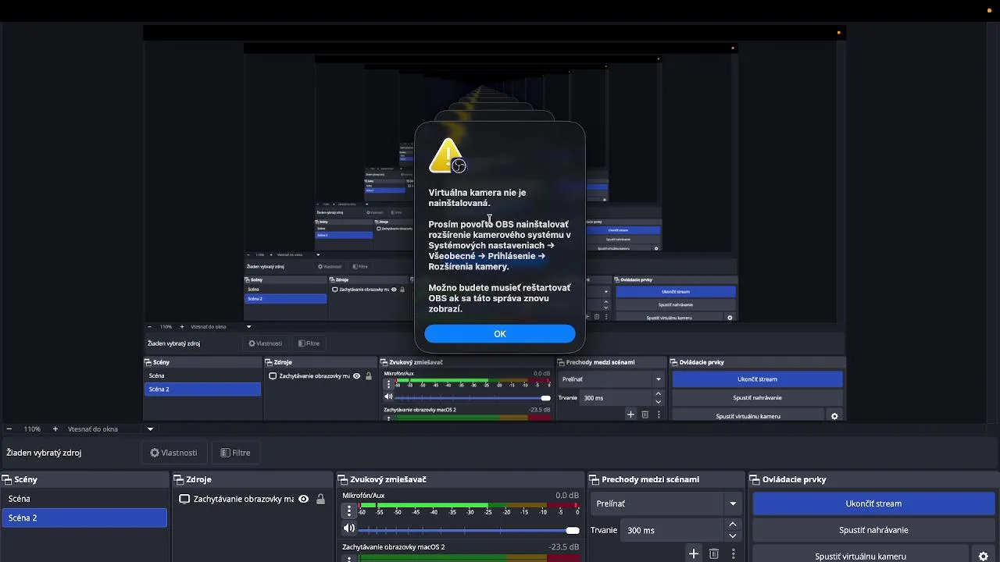This screenshot has height=562, width=1000.
Task: Click the Mikrofón/Aux volume slider handle
Action: click(573, 530)
